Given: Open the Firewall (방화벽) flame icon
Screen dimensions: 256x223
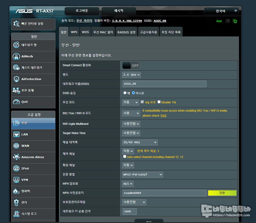Looking at the screenshot, I should pyautogui.click(x=16, y=191).
